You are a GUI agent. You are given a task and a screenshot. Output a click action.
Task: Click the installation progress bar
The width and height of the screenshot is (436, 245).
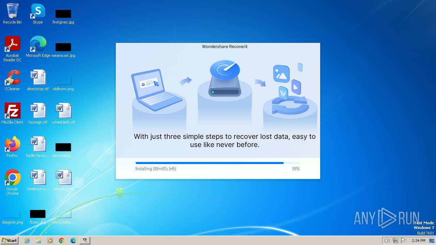pos(218,163)
